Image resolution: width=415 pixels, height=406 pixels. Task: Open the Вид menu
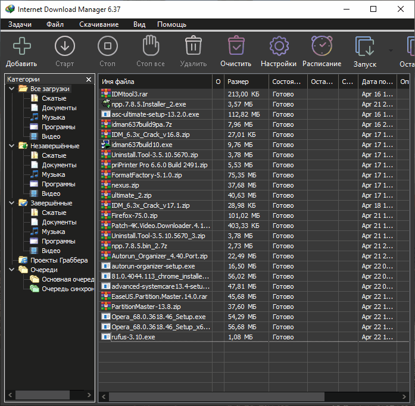(x=139, y=24)
